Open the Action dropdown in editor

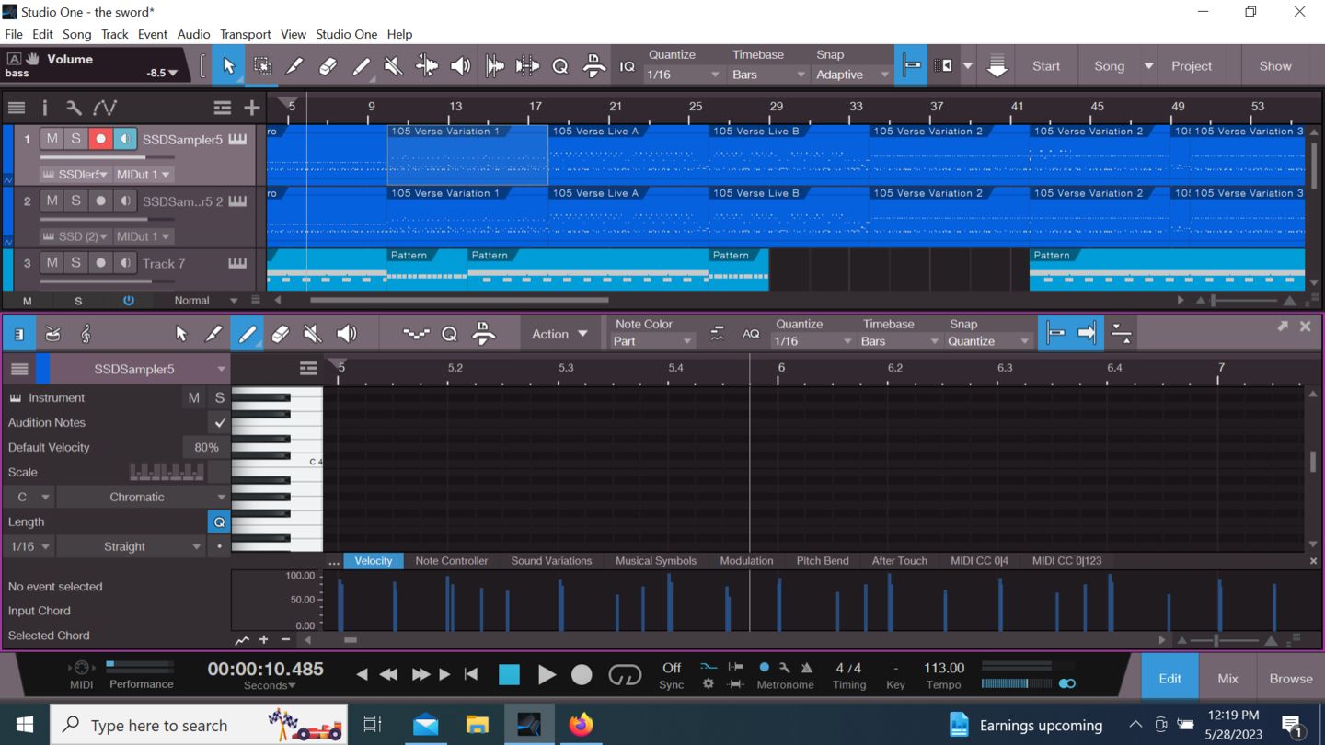point(559,334)
